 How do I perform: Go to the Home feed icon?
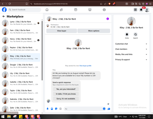[47, 10]
